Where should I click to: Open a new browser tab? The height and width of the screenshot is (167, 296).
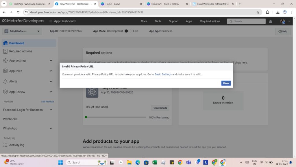[x=240, y=4]
